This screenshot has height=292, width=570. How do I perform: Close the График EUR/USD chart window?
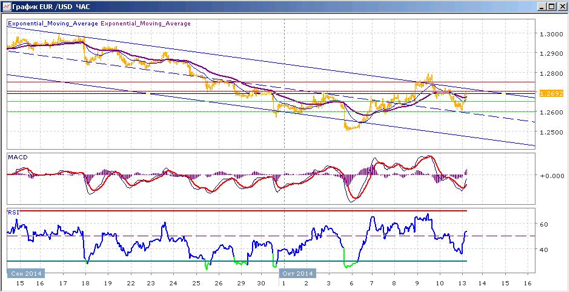point(562,7)
